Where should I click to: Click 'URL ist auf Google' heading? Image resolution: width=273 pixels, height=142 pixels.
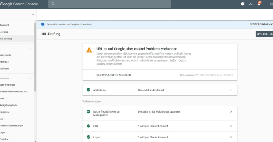(x=137, y=49)
